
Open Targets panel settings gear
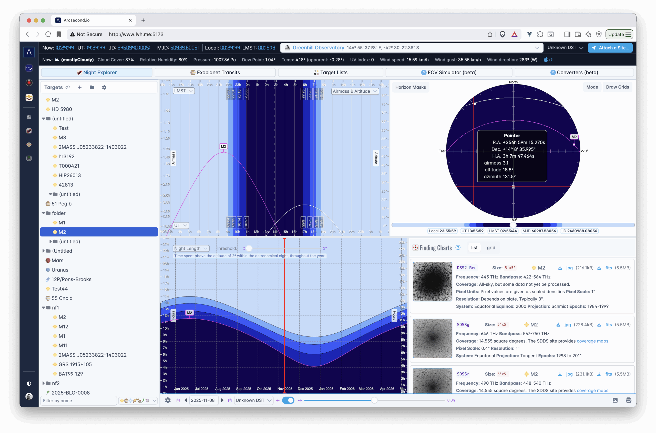104,87
